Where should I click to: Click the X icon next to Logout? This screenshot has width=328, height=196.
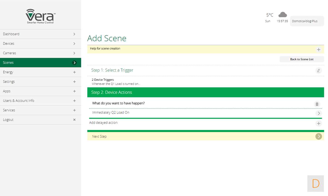(x=74, y=120)
